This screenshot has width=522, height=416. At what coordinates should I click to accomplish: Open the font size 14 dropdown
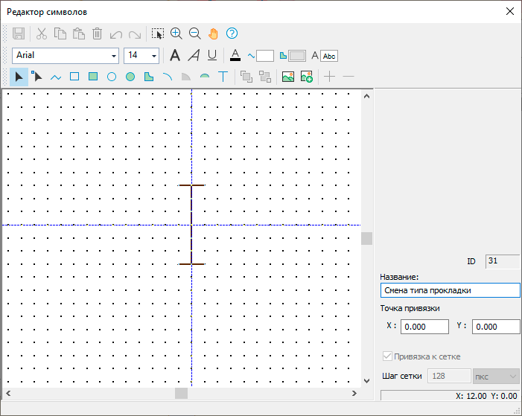pos(154,56)
